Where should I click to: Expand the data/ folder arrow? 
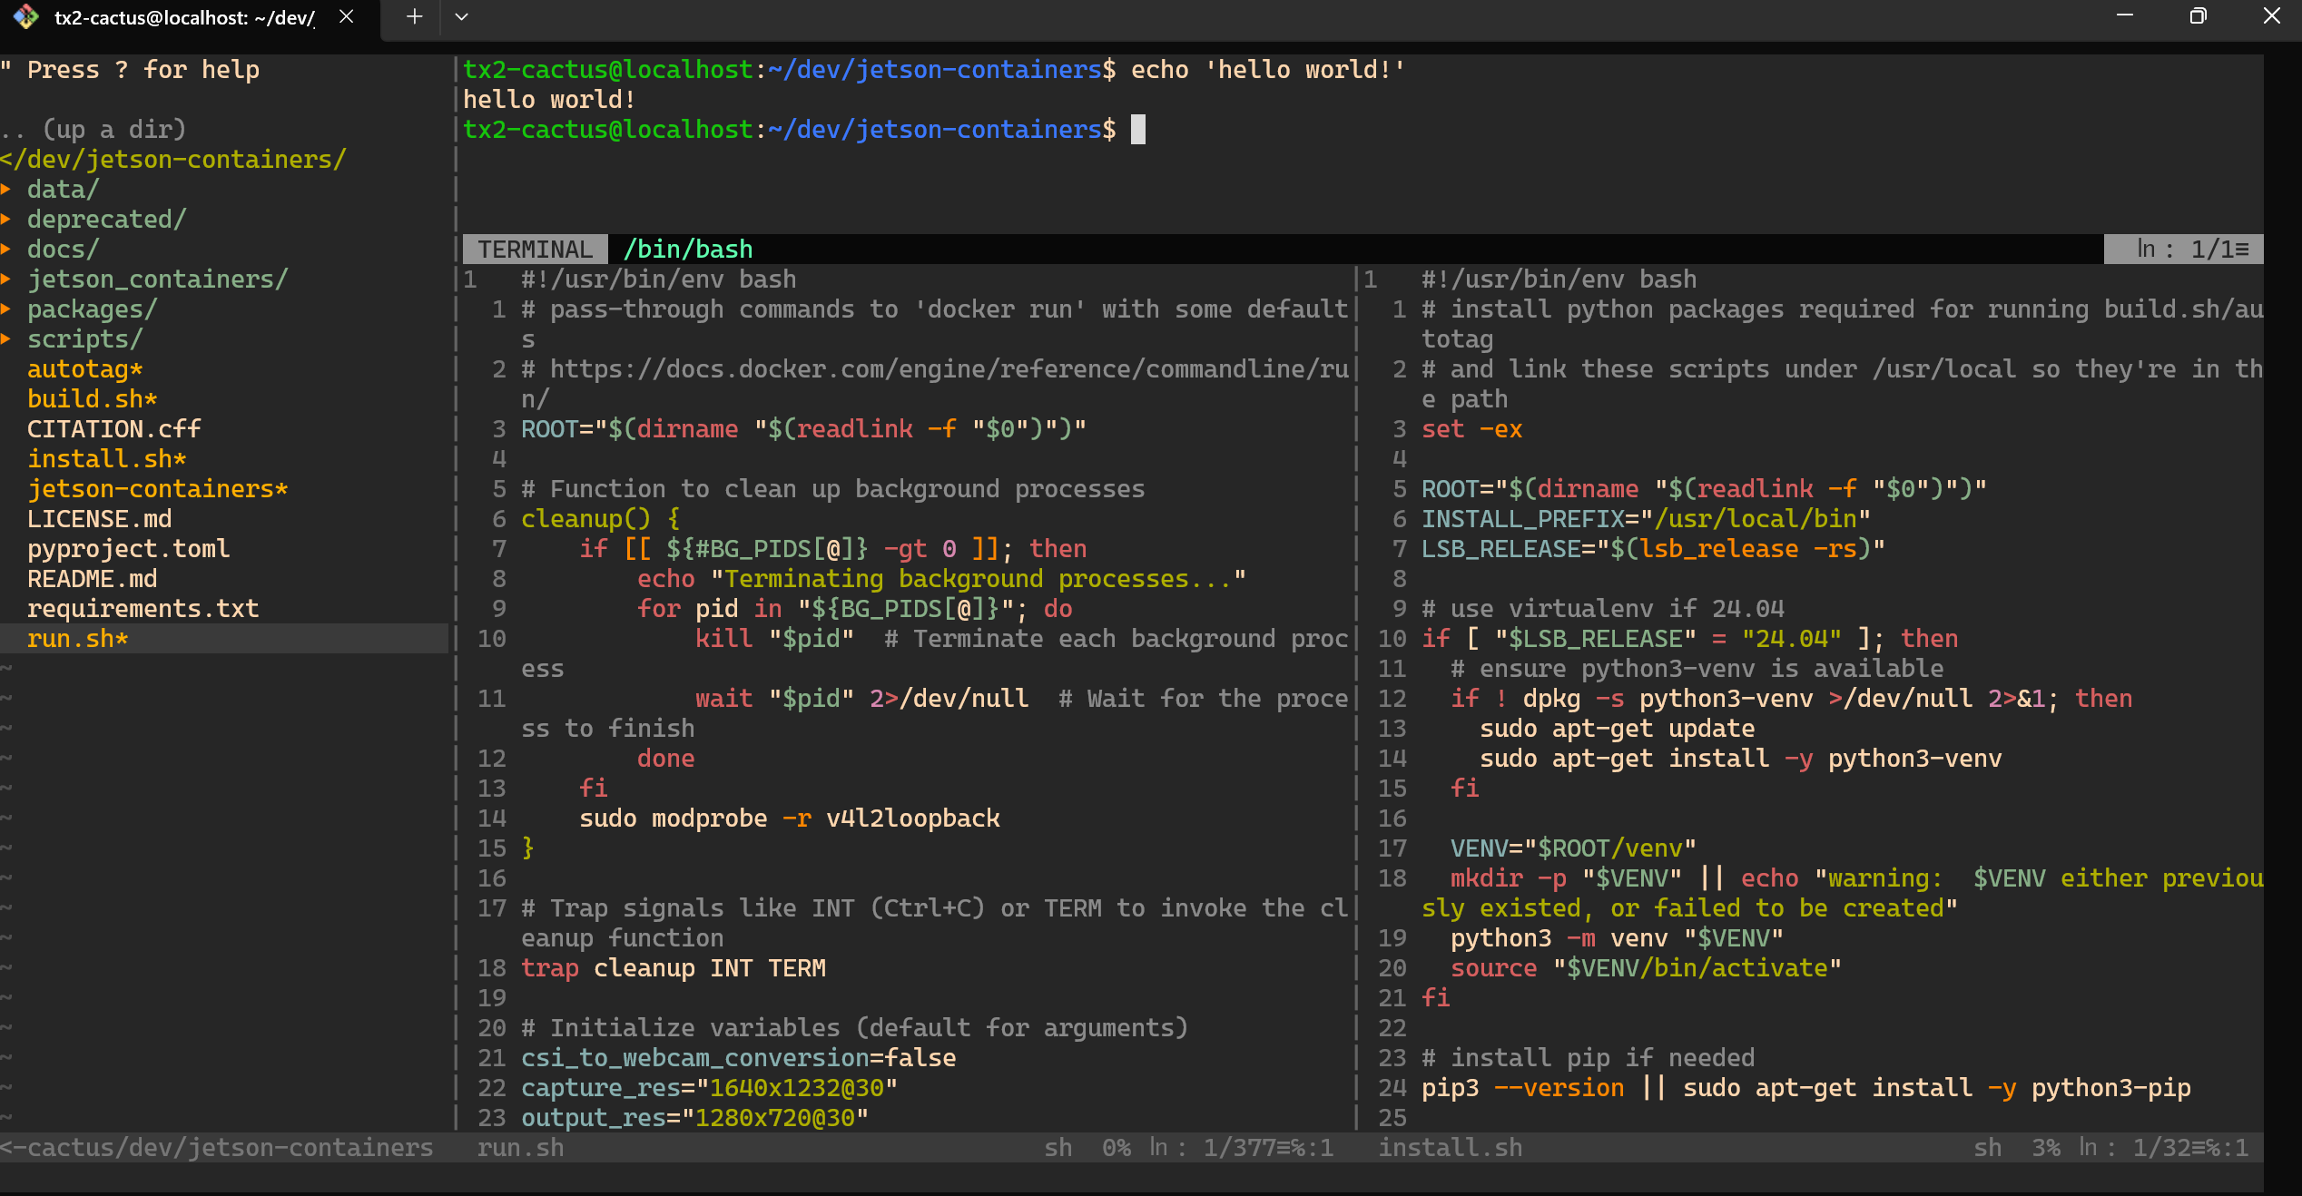point(6,190)
